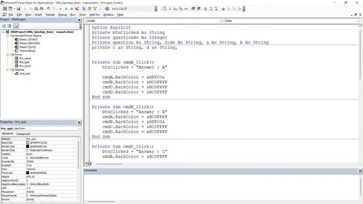The width and height of the screenshot is (363, 204).
Task: Toggle Design Mode icon in toolbar
Action: (77, 8)
